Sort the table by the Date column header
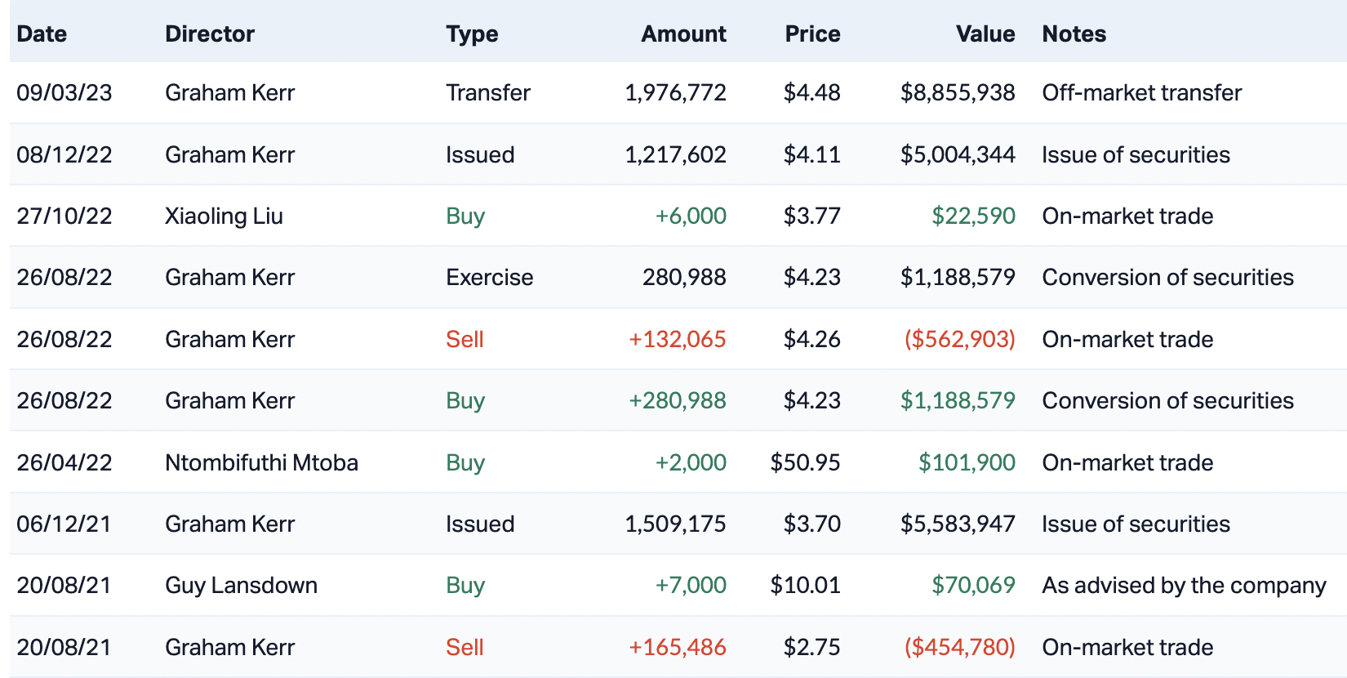 [42, 33]
